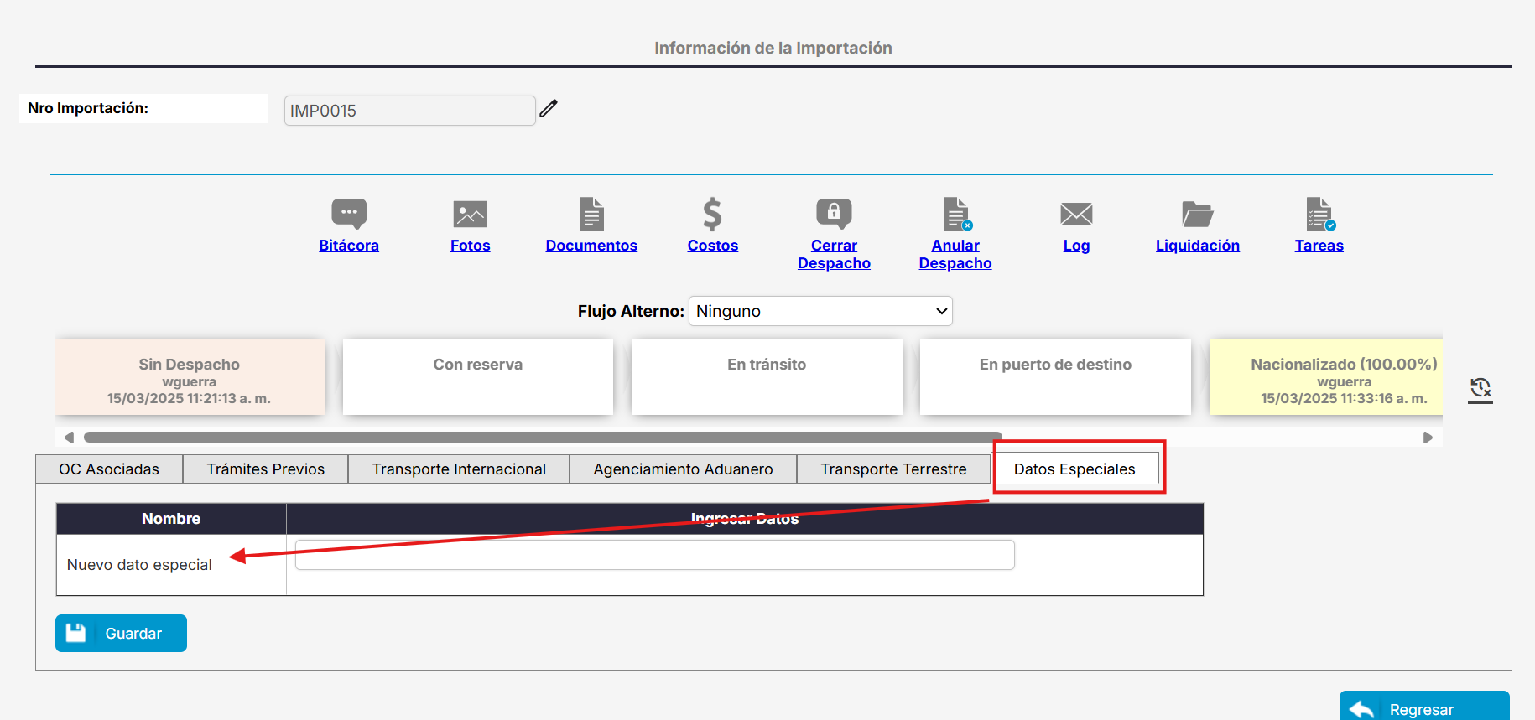Click the Cerrar Despacho lock icon

coord(834,214)
